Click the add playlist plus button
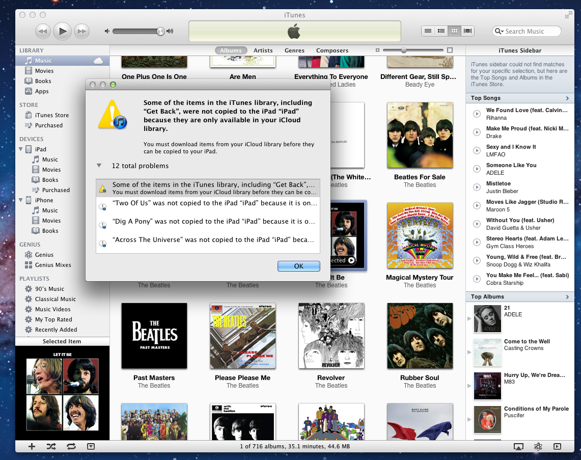Image resolution: width=581 pixels, height=460 pixels. [x=32, y=447]
